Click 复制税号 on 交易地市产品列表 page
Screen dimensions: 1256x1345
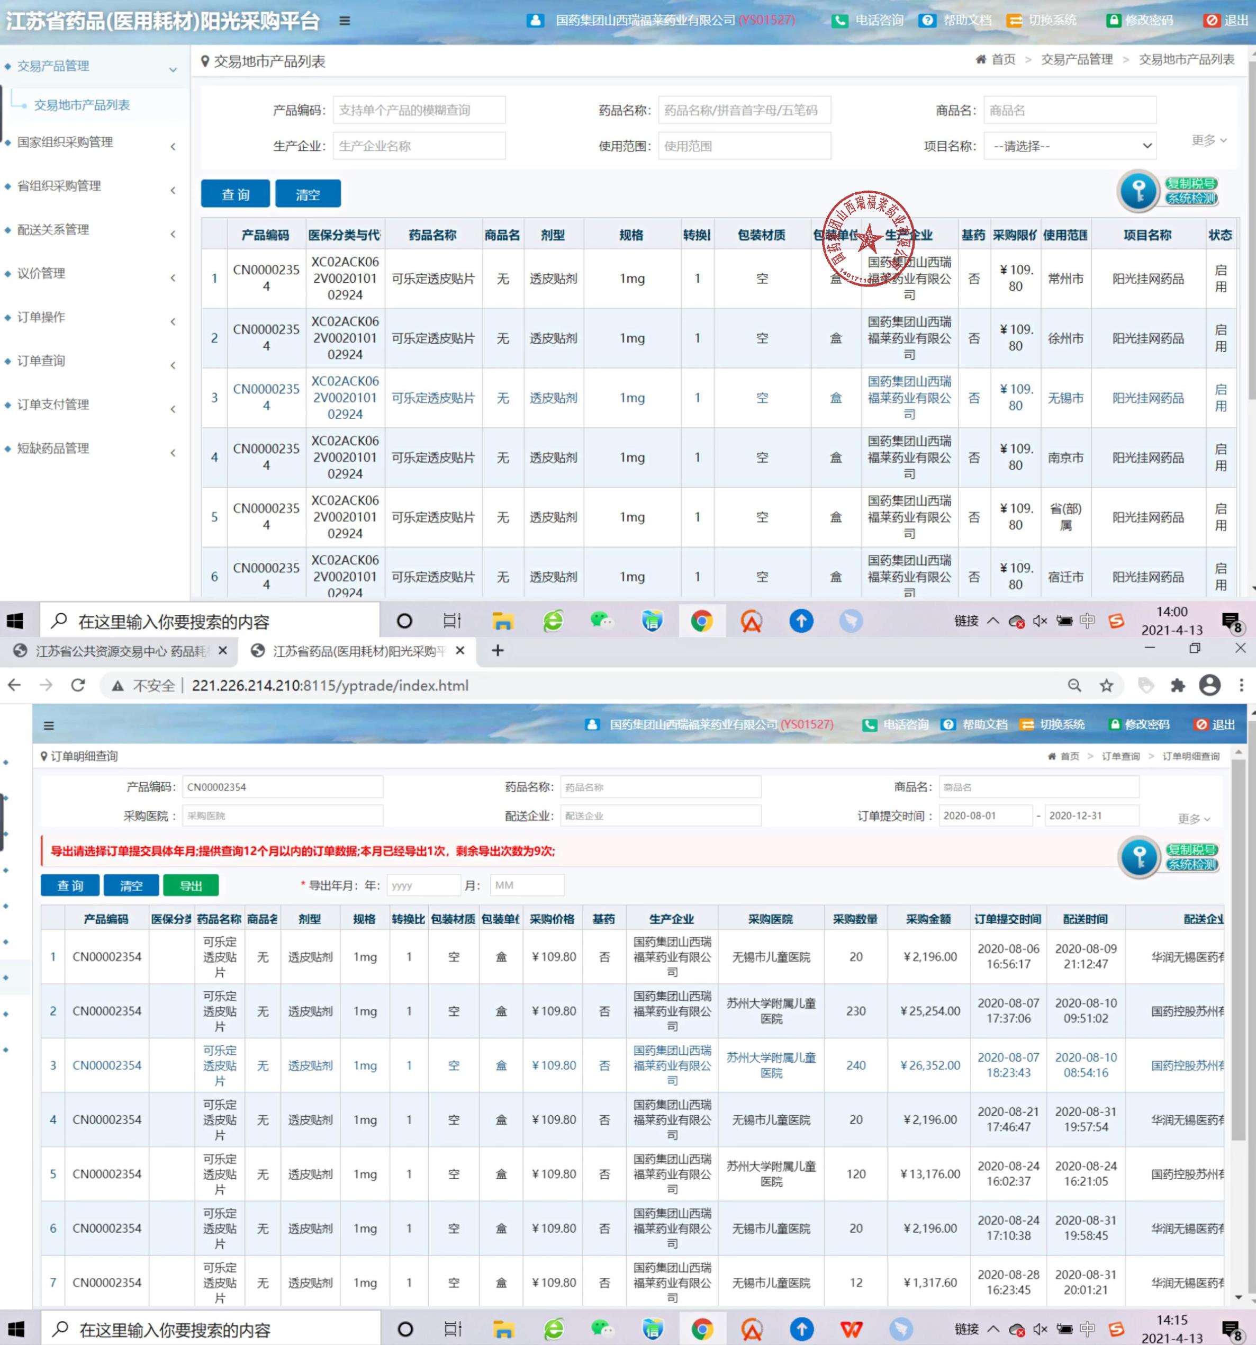tap(1191, 183)
